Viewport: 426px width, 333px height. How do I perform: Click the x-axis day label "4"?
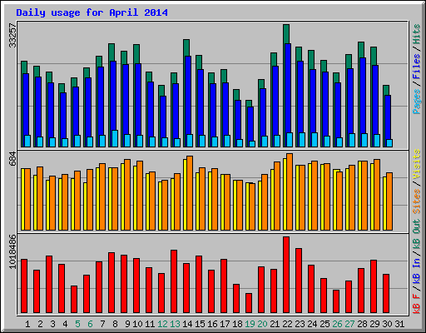point(65,324)
